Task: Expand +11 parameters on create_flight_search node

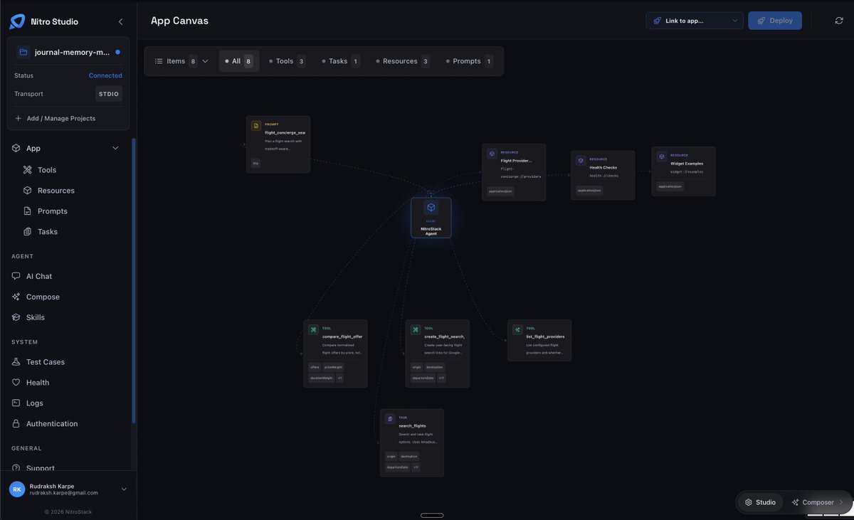Action: tap(441, 378)
